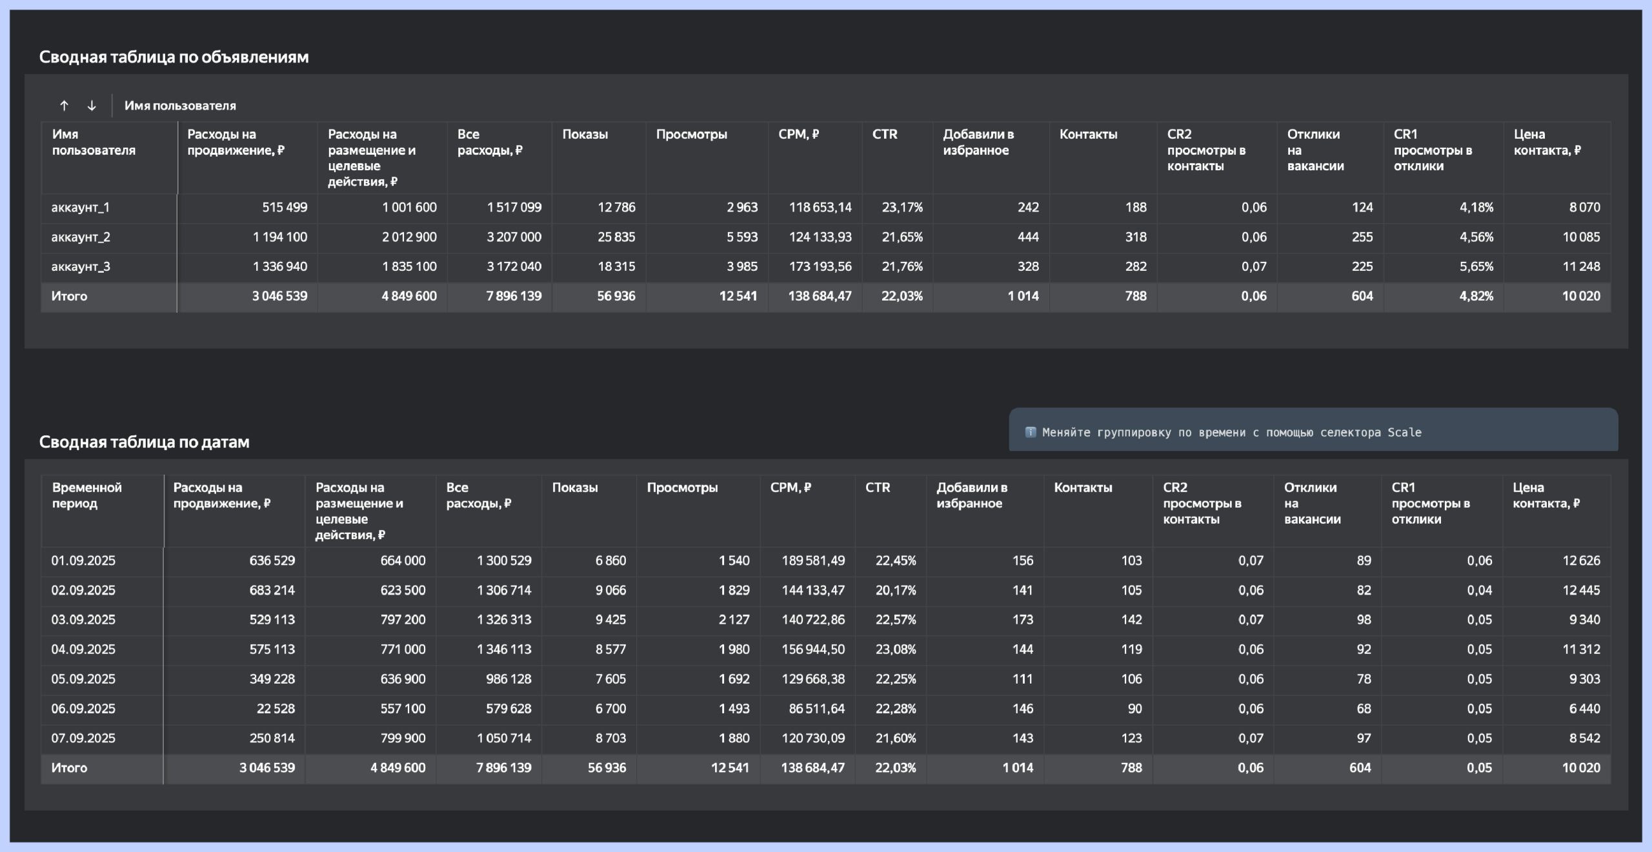Click 'Временной период' column header

(87, 495)
